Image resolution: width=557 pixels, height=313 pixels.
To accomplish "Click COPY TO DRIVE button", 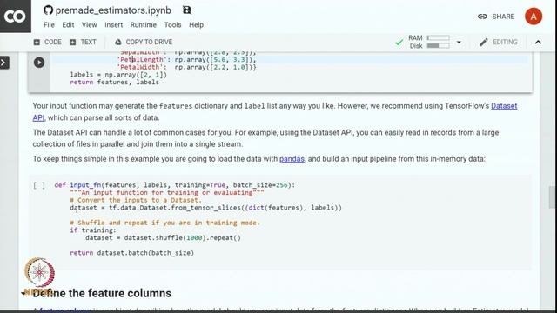I will [x=144, y=43].
